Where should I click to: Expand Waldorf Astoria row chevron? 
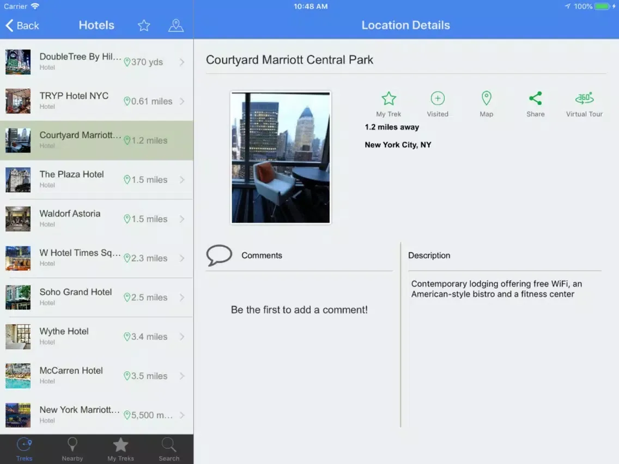182,219
